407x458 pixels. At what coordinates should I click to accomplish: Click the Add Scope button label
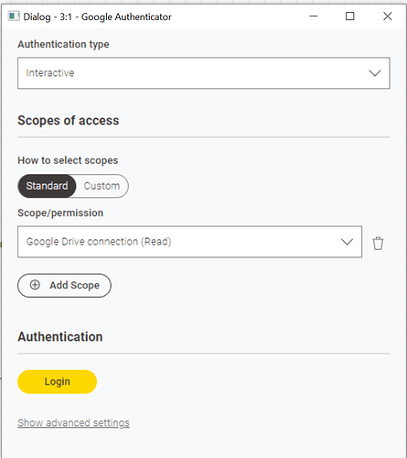tap(75, 285)
